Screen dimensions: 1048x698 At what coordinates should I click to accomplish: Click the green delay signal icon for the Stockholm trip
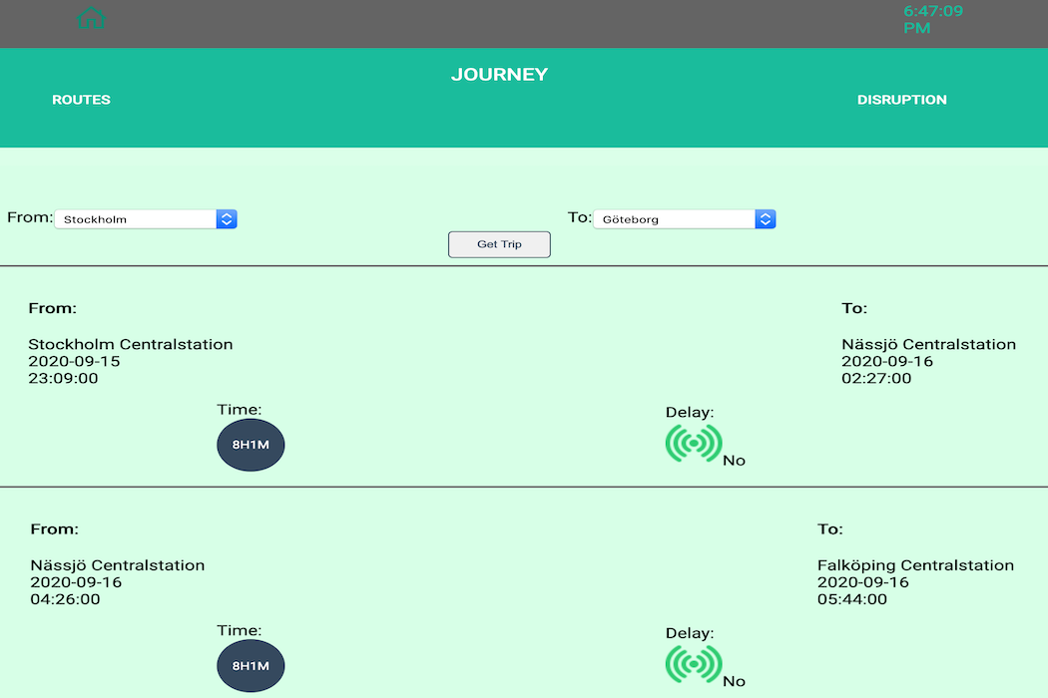click(693, 443)
